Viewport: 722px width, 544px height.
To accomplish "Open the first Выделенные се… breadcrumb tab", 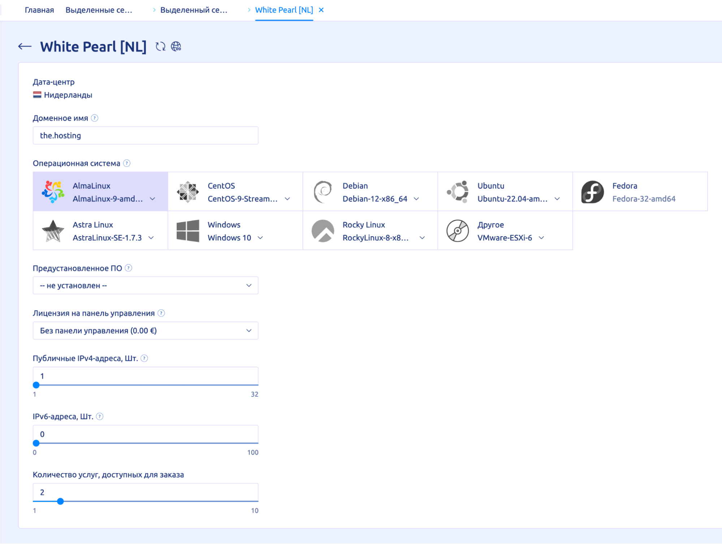I will [99, 10].
